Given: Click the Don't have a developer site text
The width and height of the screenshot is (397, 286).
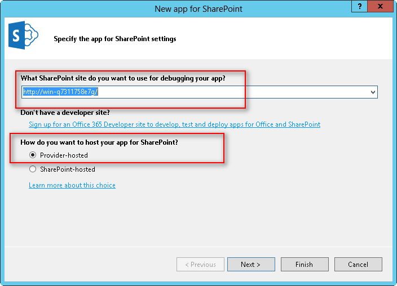Looking at the screenshot, I should coord(65,113).
